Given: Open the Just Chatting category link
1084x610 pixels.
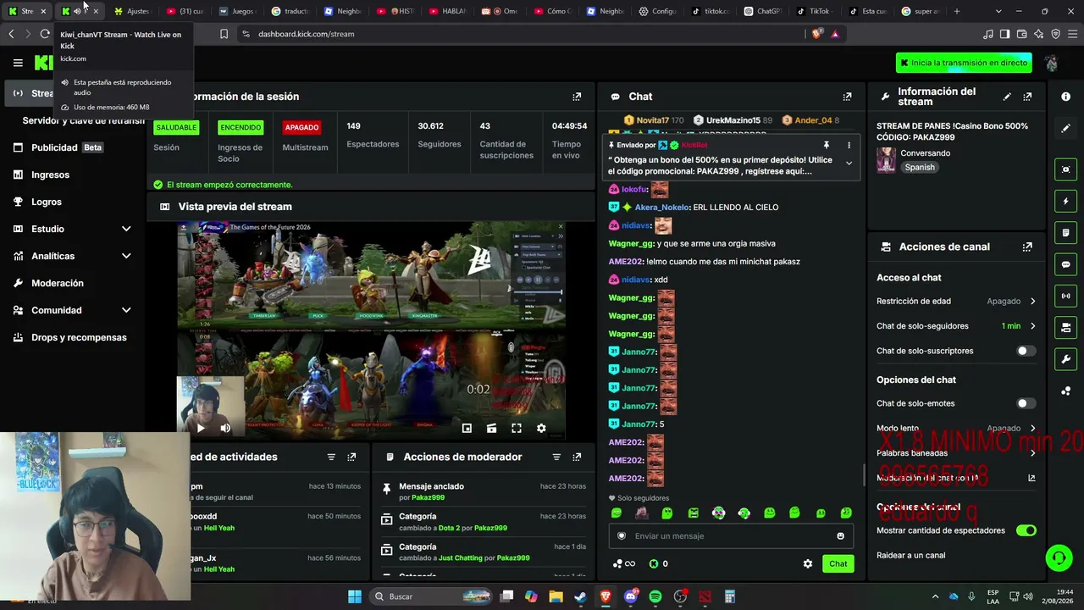Looking at the screenshot, I should pyautogui.click(x=458, y=558).
